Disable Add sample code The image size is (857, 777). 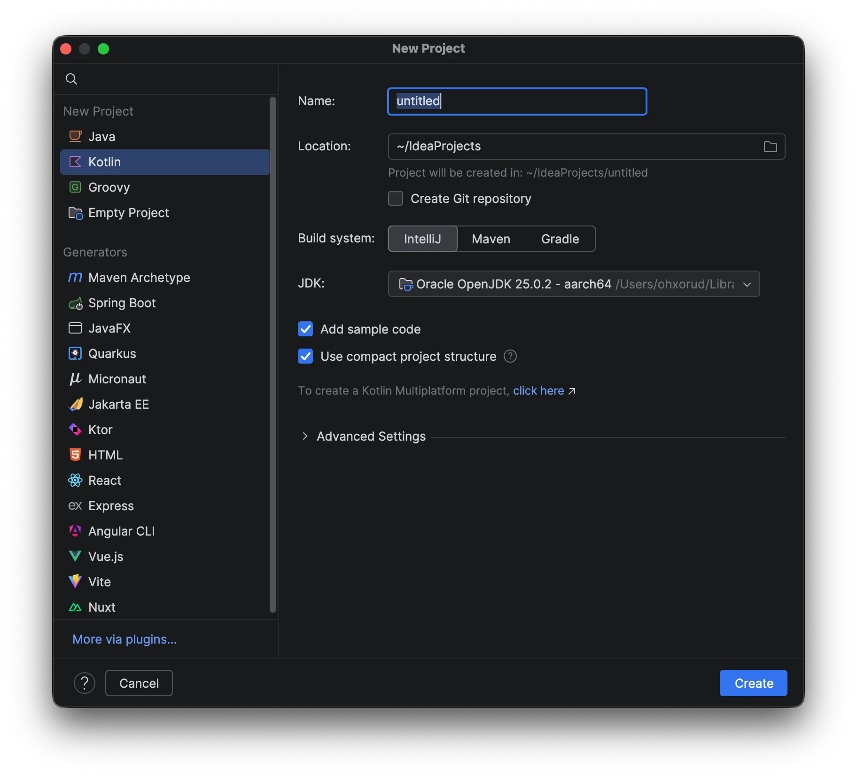[x=305, y=329]
